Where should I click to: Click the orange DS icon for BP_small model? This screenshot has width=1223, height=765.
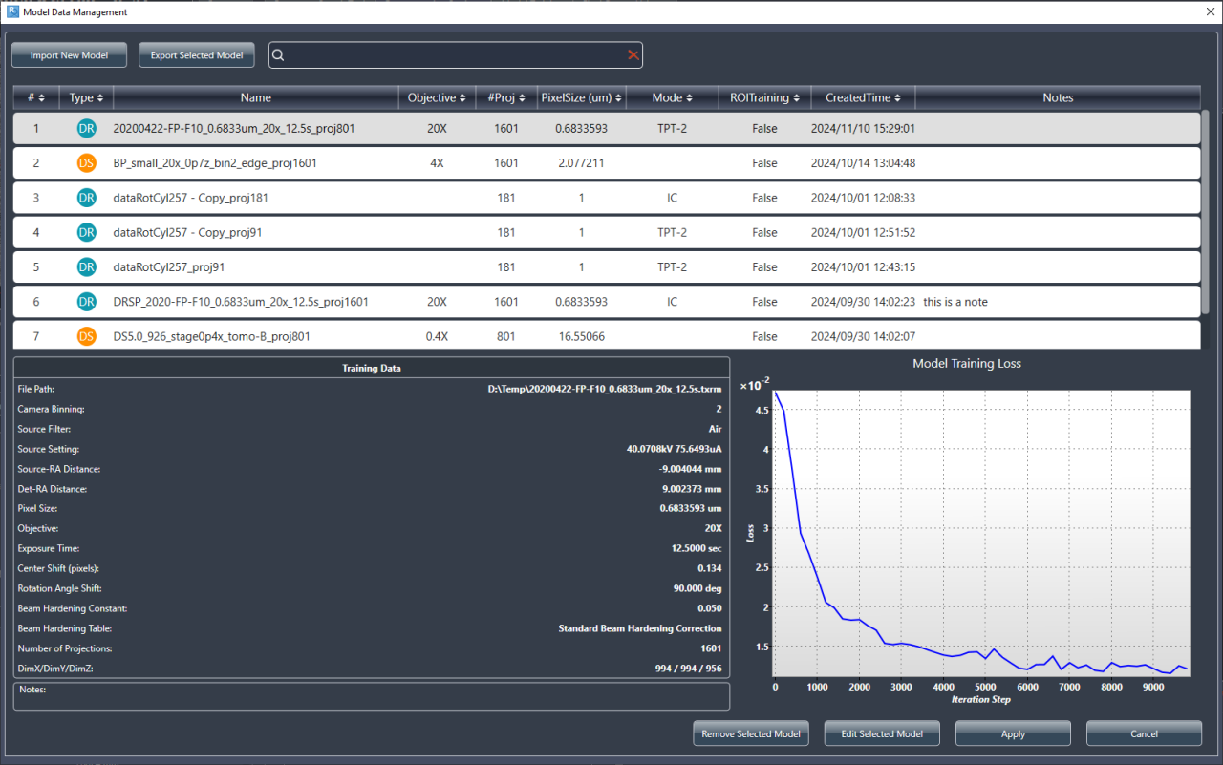pyautogui.click(x=86, y=163)
